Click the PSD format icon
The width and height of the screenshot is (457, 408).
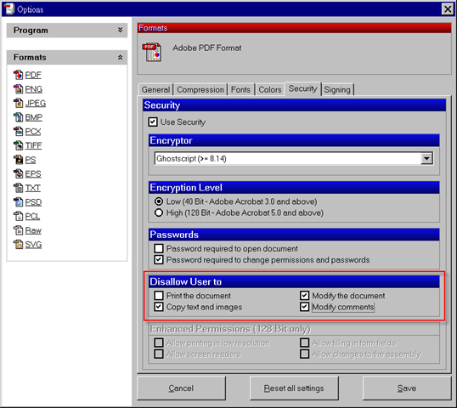pyautogui.click(x=18, y=201)
